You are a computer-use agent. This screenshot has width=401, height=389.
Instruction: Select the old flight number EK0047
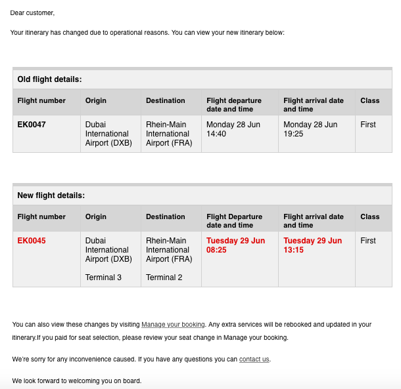click(32, 125)
